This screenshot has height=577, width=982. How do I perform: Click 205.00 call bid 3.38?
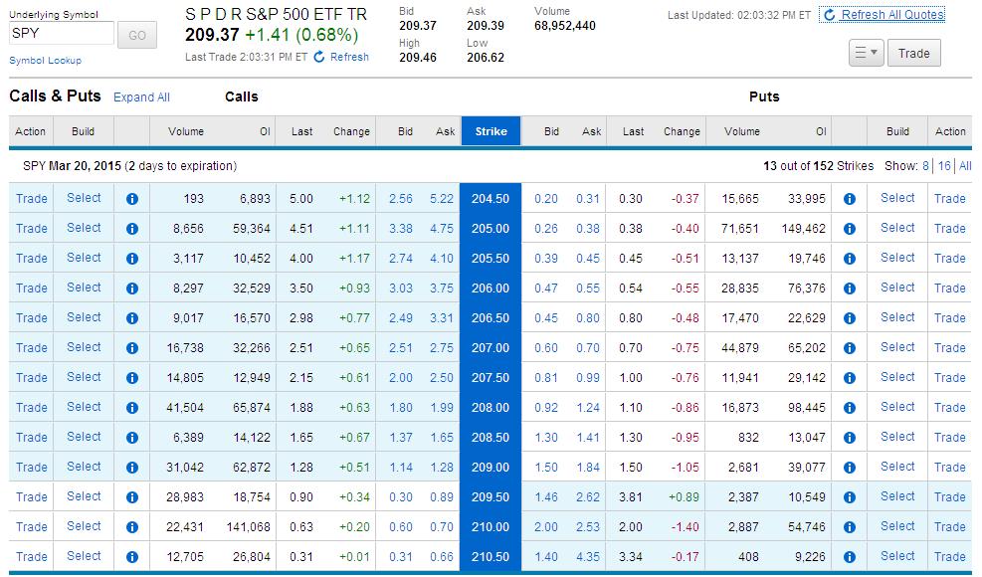click(401, 229)
